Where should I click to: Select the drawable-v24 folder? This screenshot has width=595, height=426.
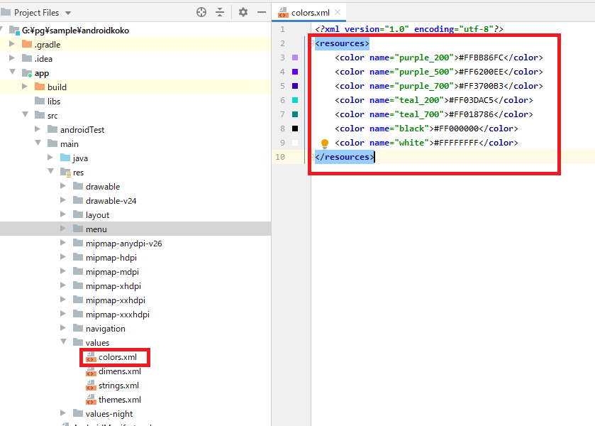[111, 201]
